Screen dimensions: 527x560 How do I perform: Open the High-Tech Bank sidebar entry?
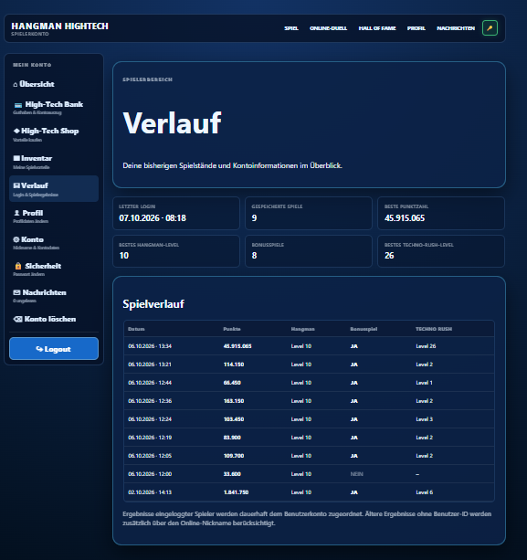click(x=54, y=108)
